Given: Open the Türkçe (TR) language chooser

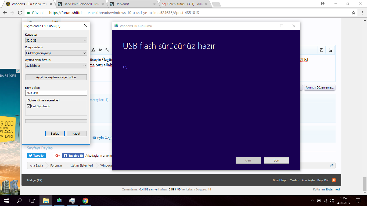Looking at the screenshot, I should click(34, 180).
